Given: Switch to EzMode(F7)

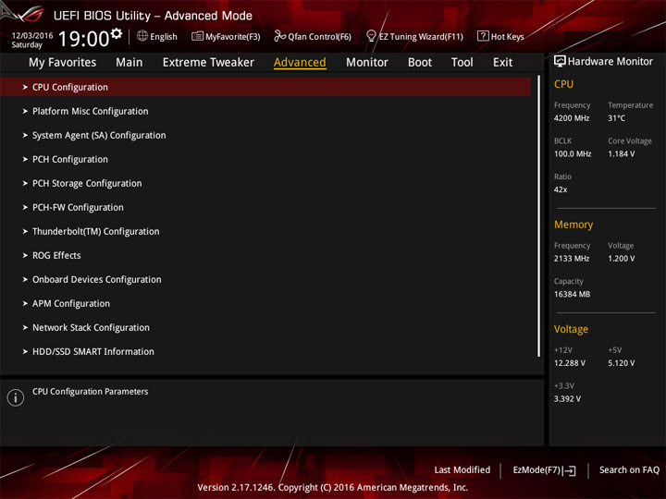Looking at the screenshot, I should click(x=545, y=470).
